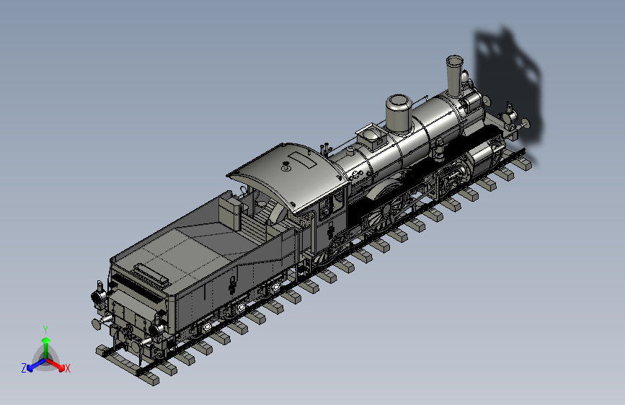This screenshot has height=405, width=625.
Task: Select the square sand box on boiler
Action: tap(372, 137)
